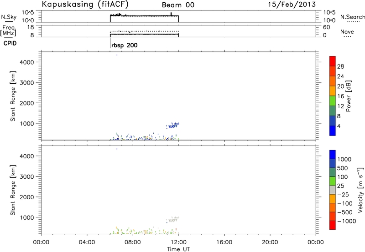Click the 'CPID' row label
Image resolution: width=365 pixels, height=252 pixels.
[10, 43]
